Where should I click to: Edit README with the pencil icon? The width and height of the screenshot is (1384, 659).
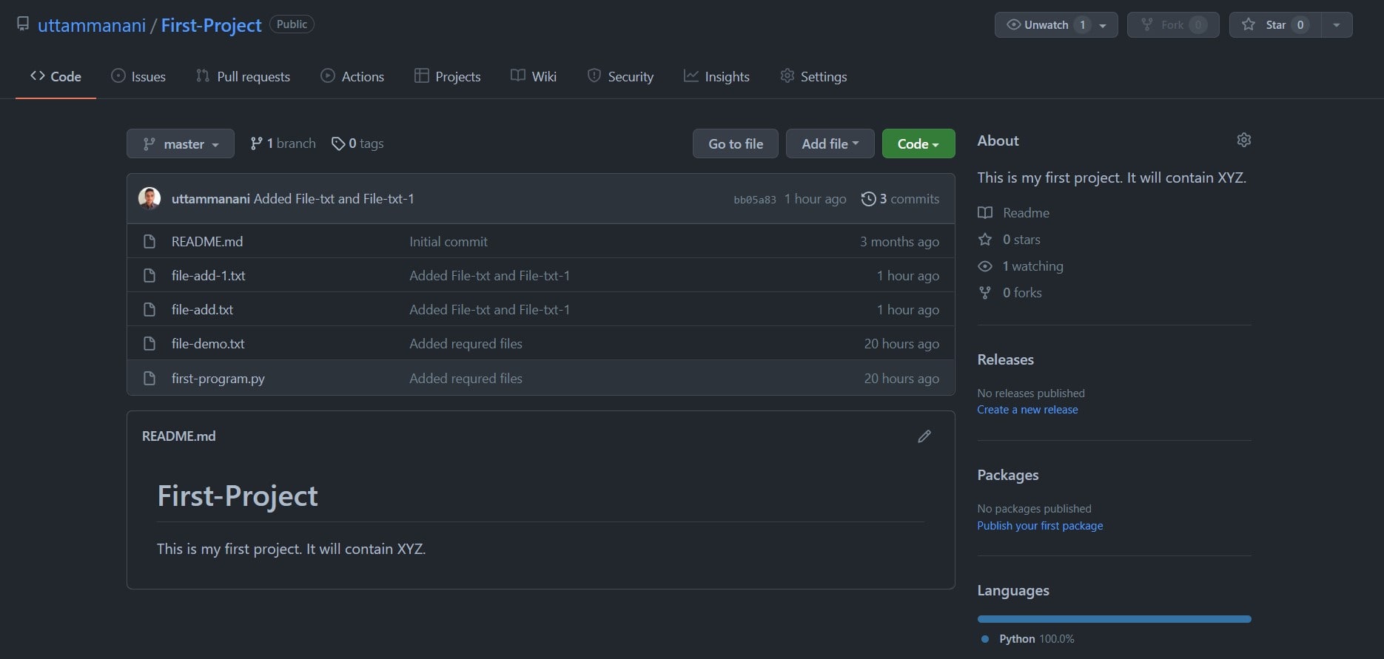click(x=924, y=436)
